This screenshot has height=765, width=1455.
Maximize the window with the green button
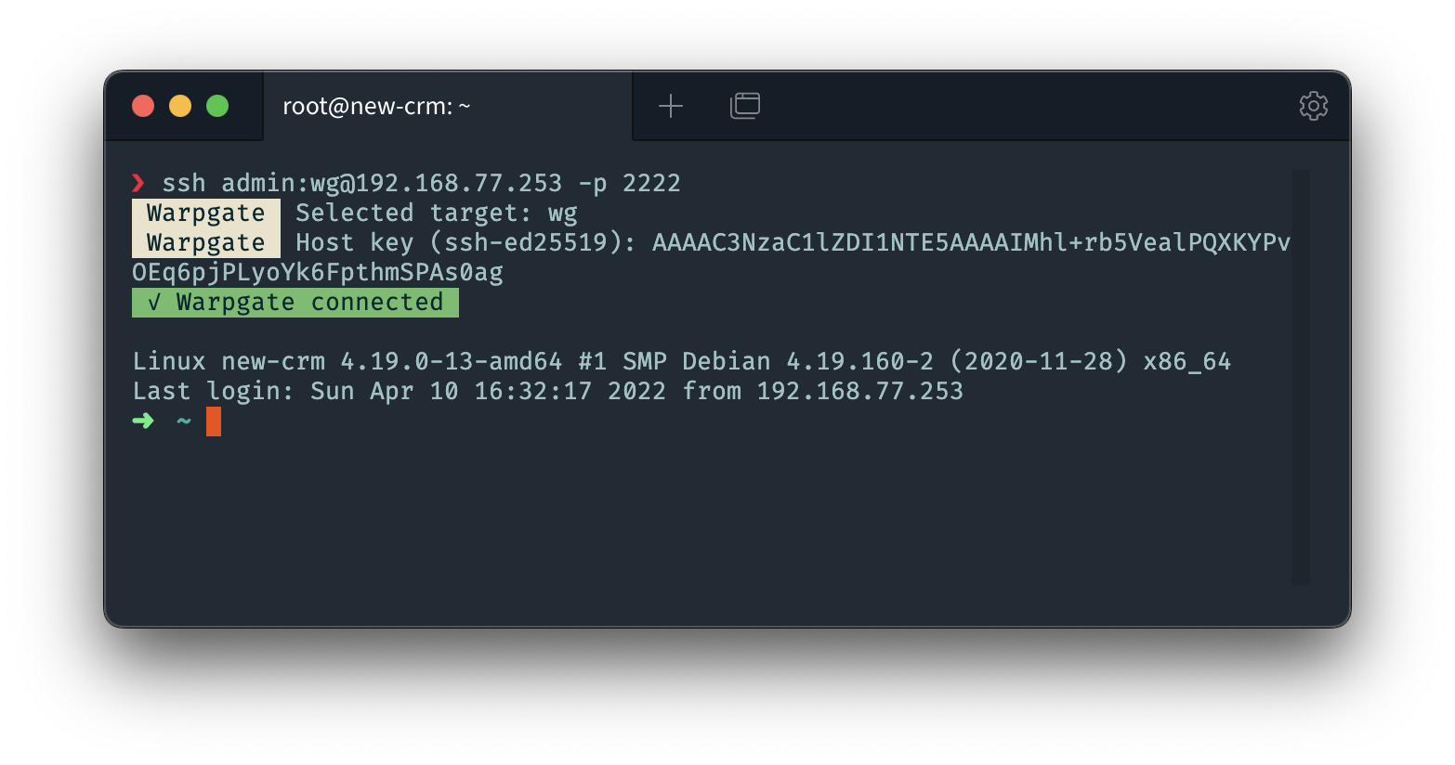[x=217, y=106]
